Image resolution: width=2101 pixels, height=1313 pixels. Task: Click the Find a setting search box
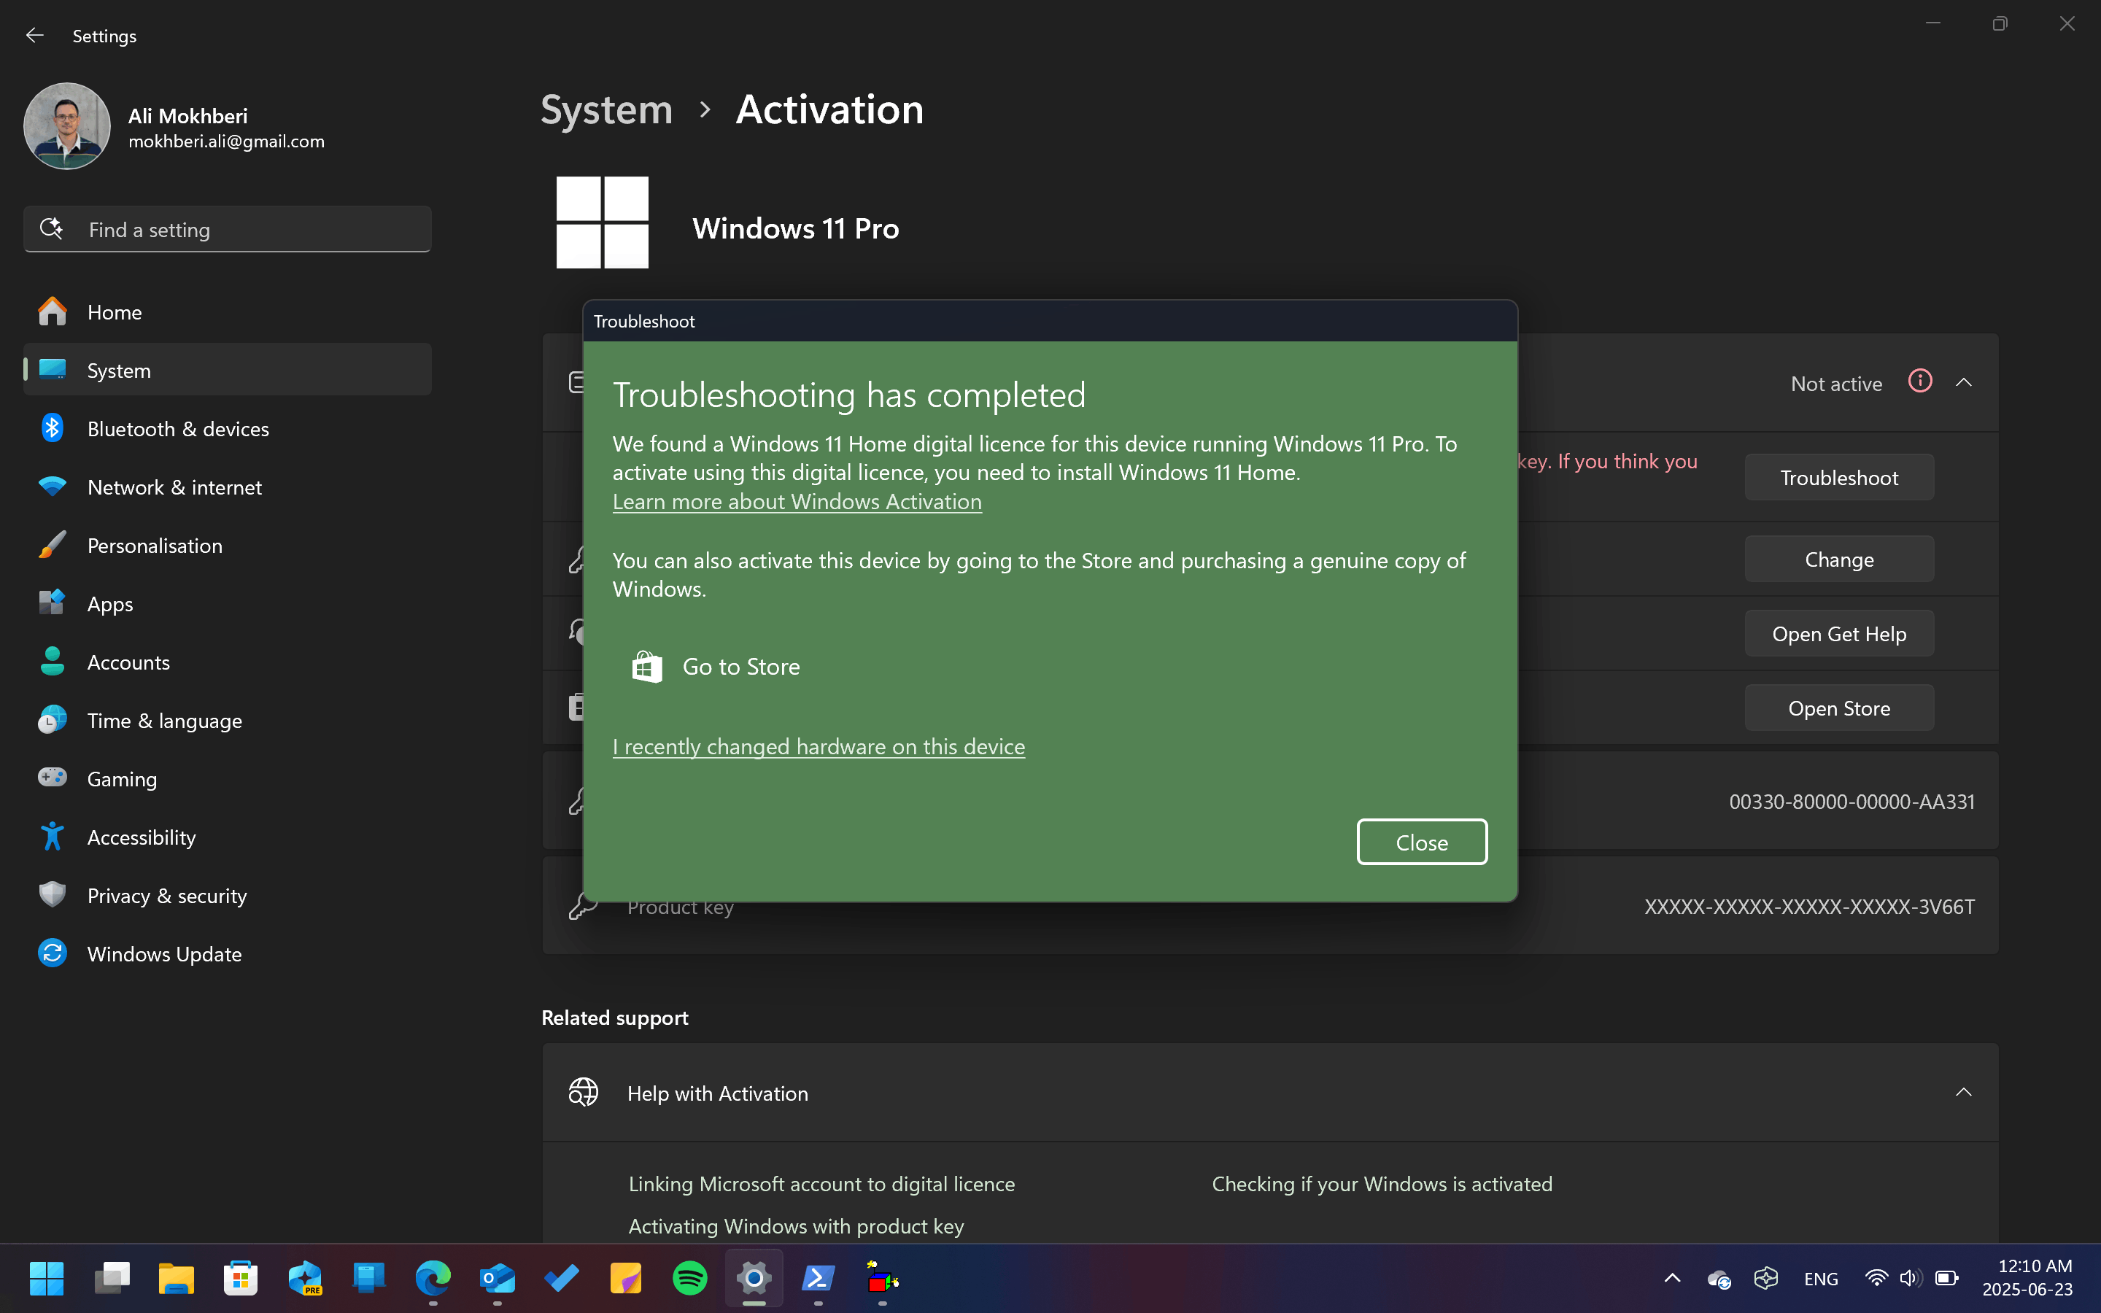coord(228,229)
